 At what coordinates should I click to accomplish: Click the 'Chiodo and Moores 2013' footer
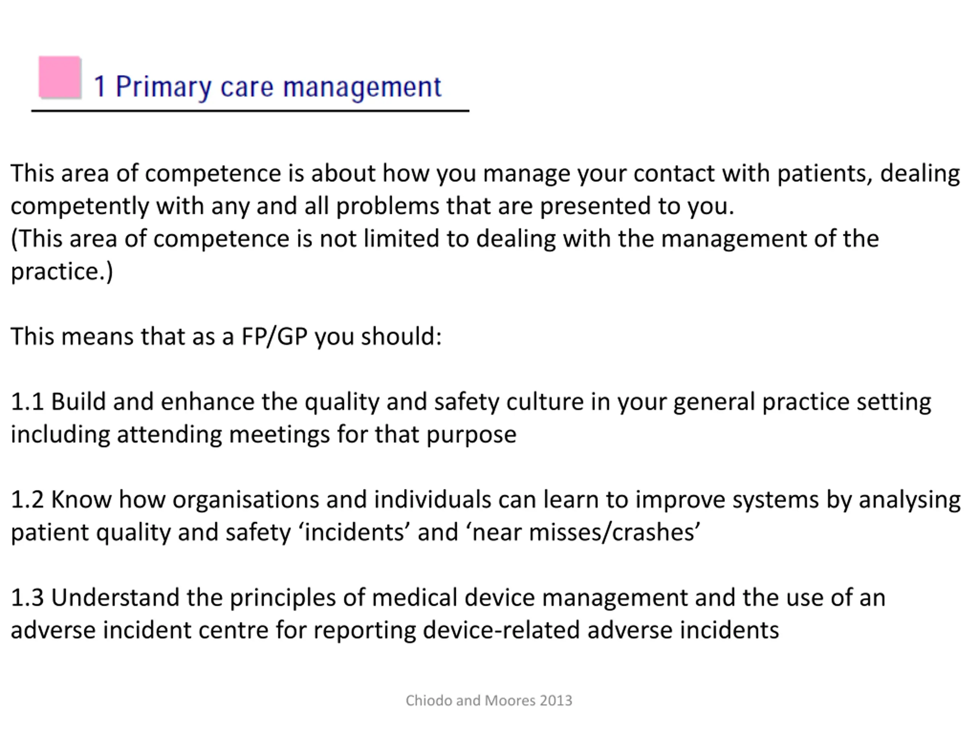pyautogui.click(x=489, y=700)
